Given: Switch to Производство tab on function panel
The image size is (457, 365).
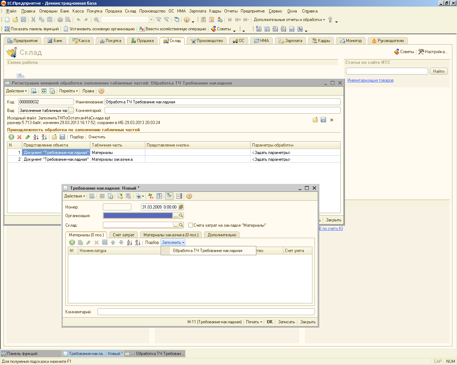Looking at the screenshot, I should coord(207,41).
